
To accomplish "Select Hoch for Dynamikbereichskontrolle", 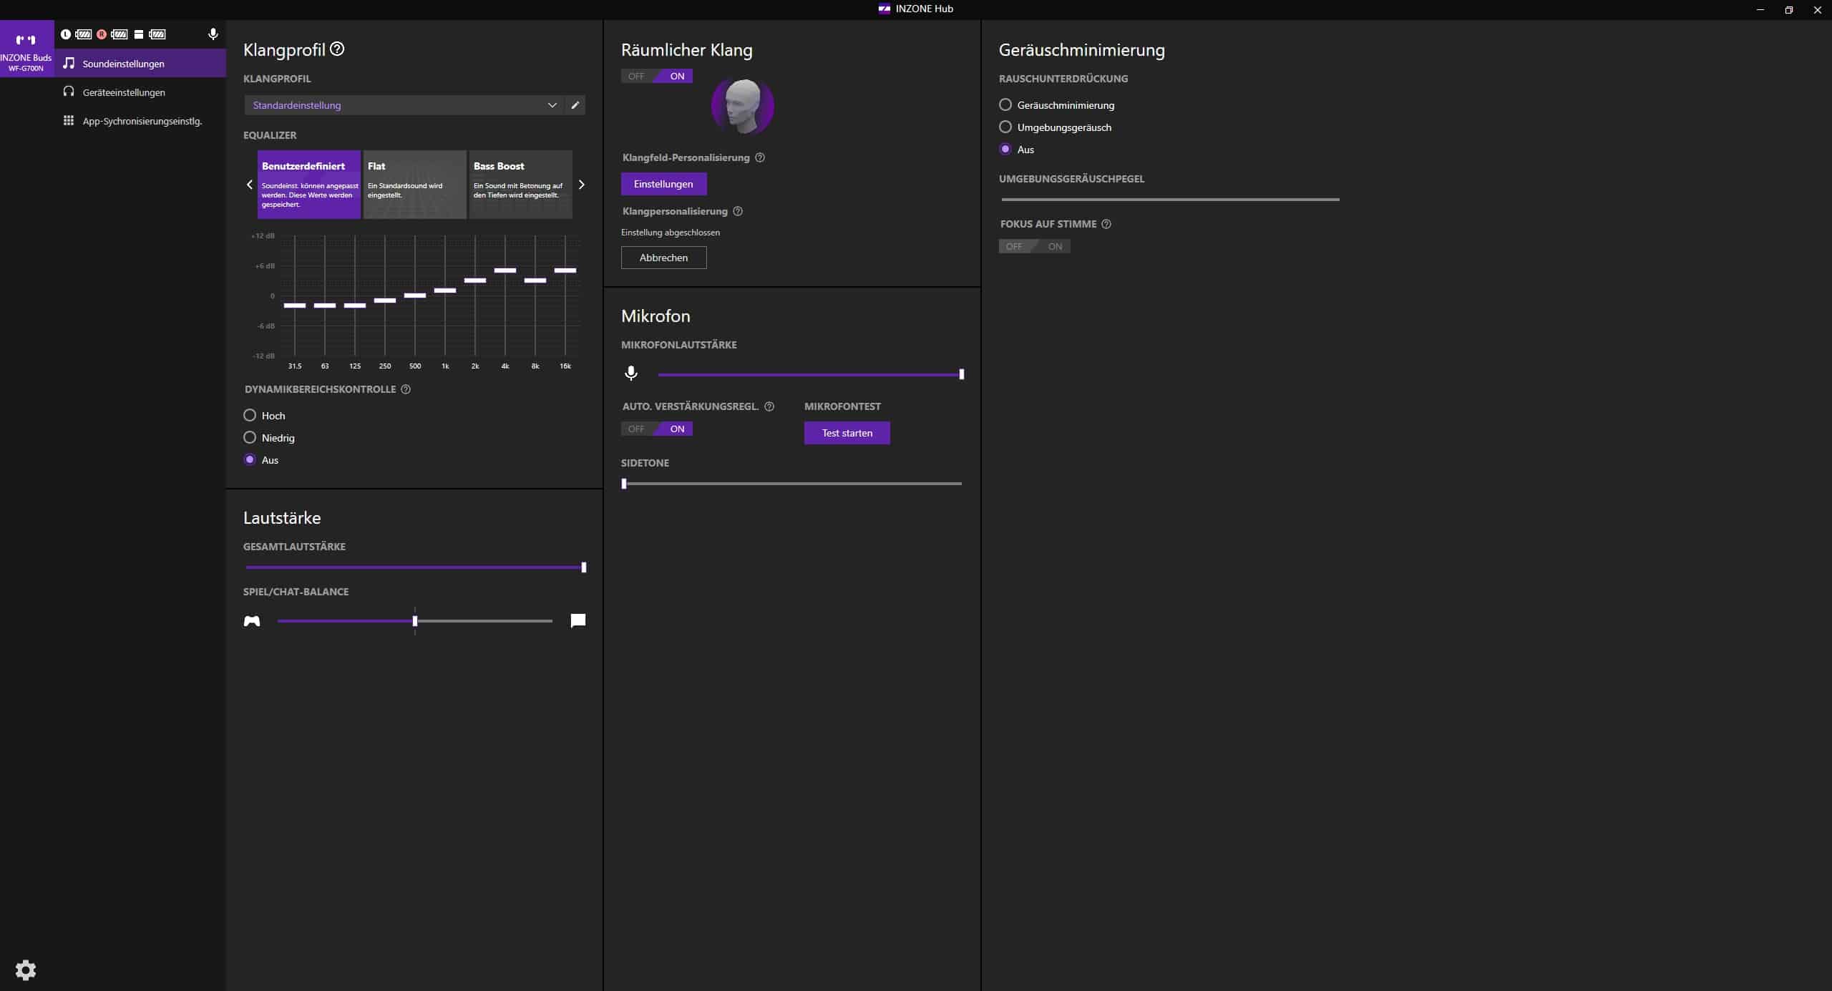I will [250, 415].
